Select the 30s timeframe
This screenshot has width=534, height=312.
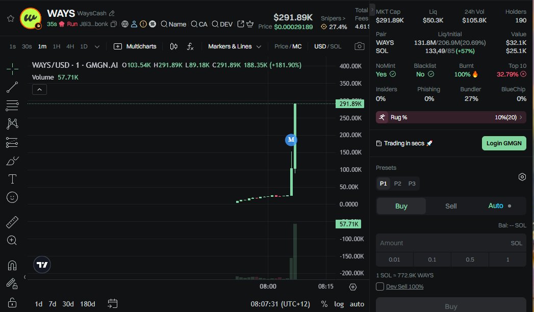tap(27, 46)
